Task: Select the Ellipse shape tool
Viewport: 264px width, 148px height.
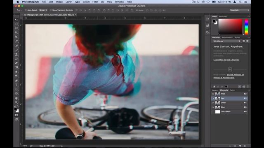Action: click(16, 93)
